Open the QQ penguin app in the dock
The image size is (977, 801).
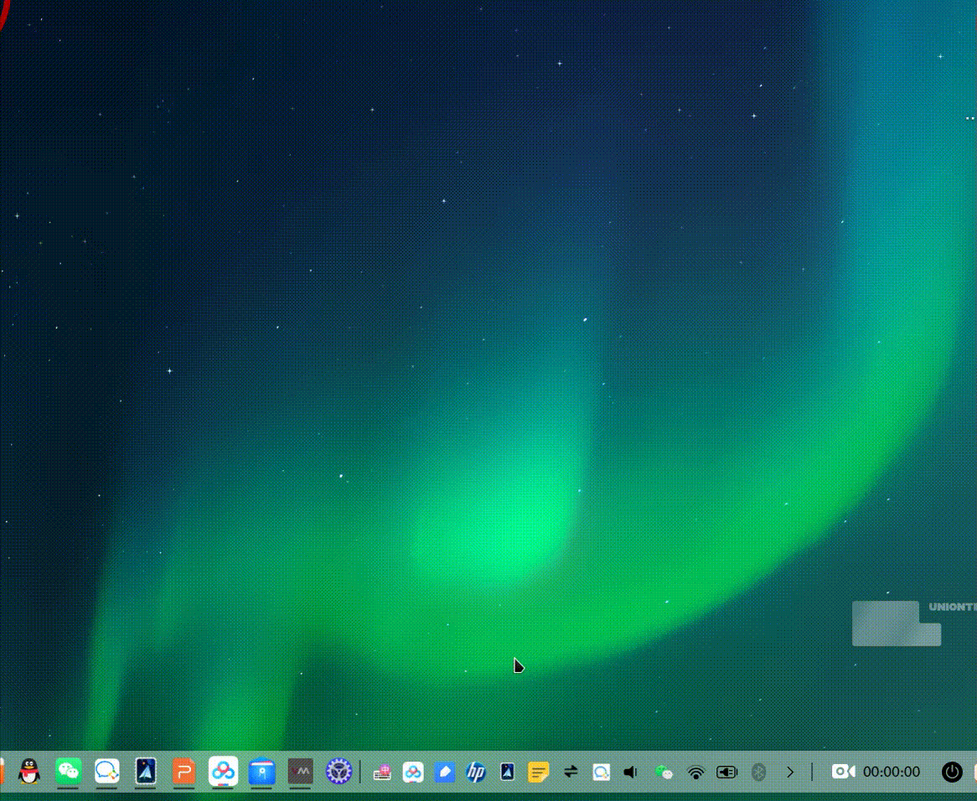tap(29, 771)
